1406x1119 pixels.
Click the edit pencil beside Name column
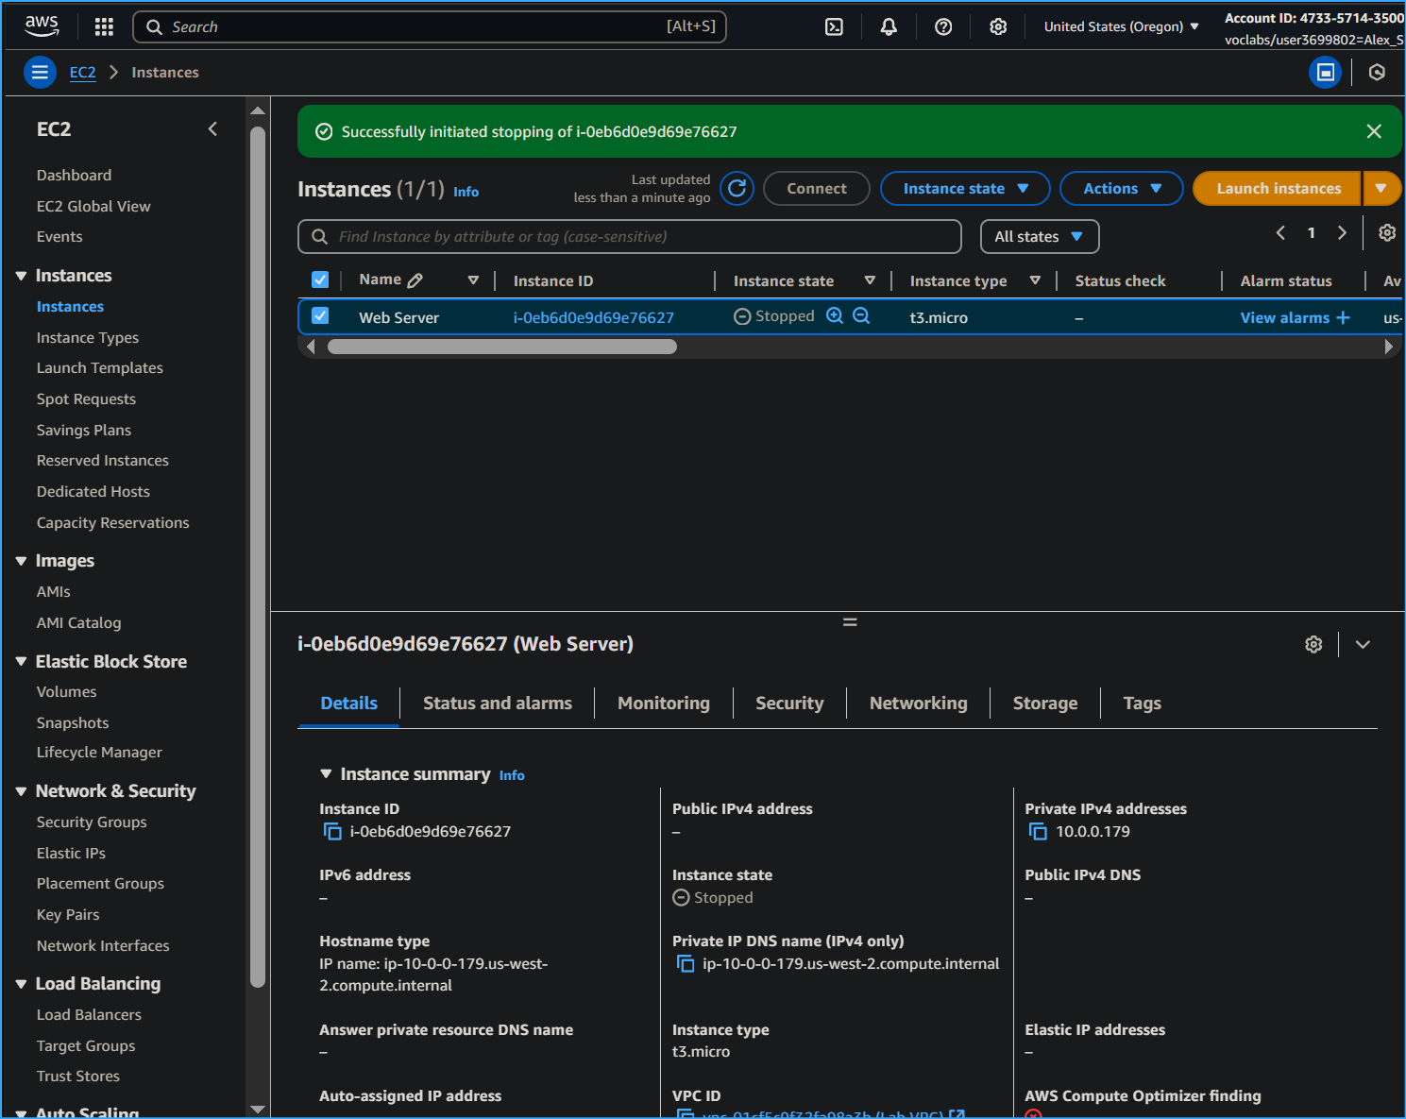pos(415,280)
